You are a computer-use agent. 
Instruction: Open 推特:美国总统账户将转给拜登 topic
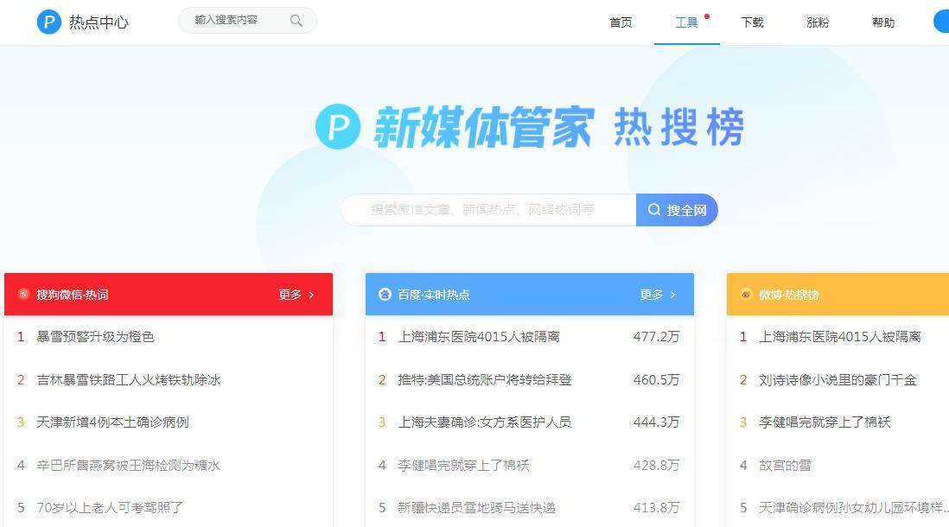[485, 379]
